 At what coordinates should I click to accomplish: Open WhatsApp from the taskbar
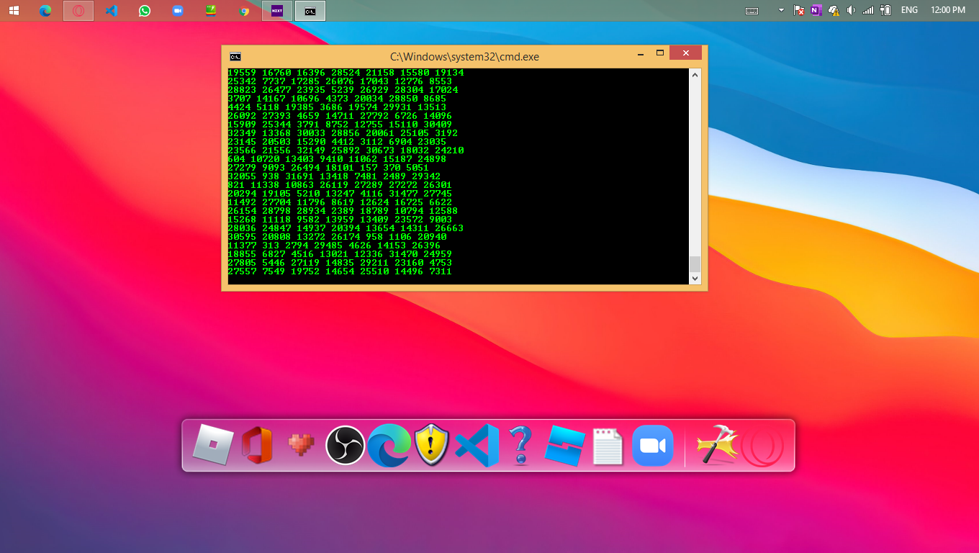tap(145, 10)
